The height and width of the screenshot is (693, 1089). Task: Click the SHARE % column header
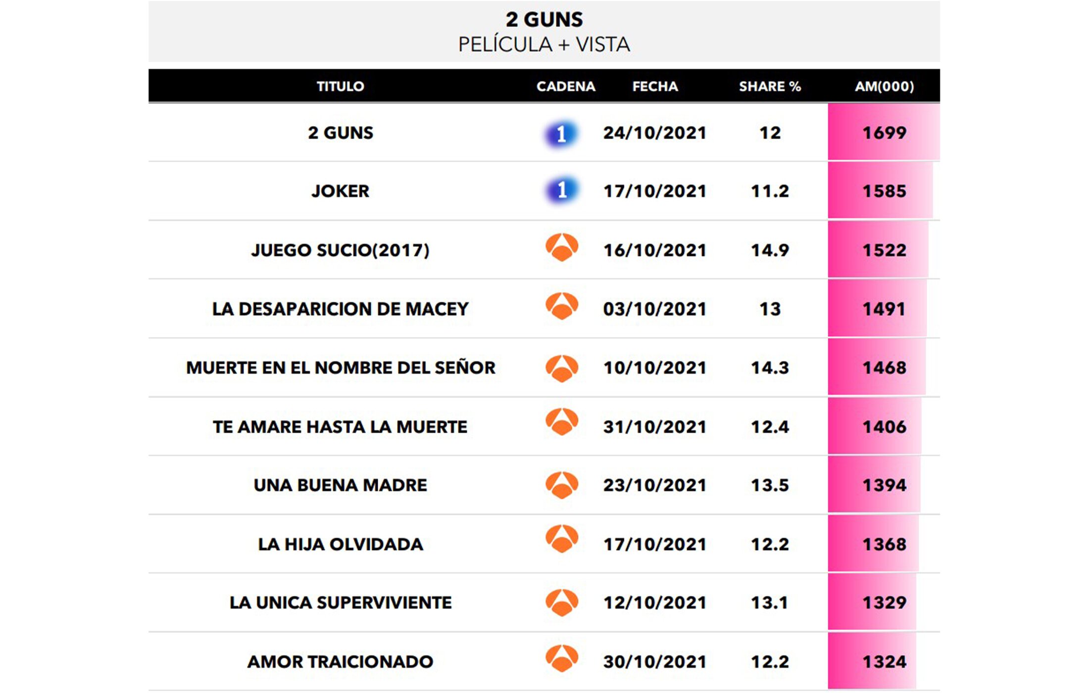pyautogui.click(x=770, y=86)
